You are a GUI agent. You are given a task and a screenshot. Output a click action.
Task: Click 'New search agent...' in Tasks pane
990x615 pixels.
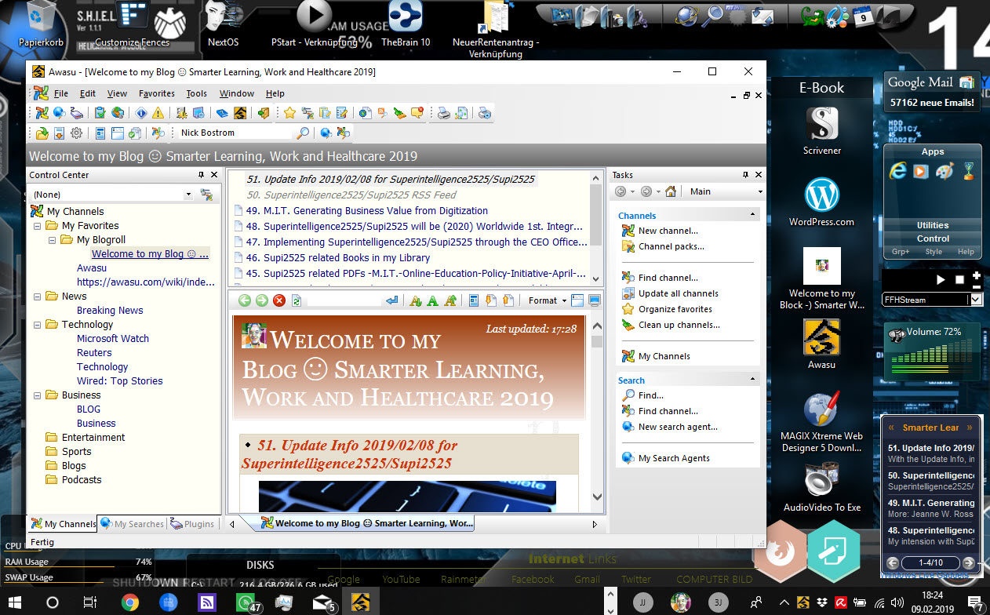(677, 427)
